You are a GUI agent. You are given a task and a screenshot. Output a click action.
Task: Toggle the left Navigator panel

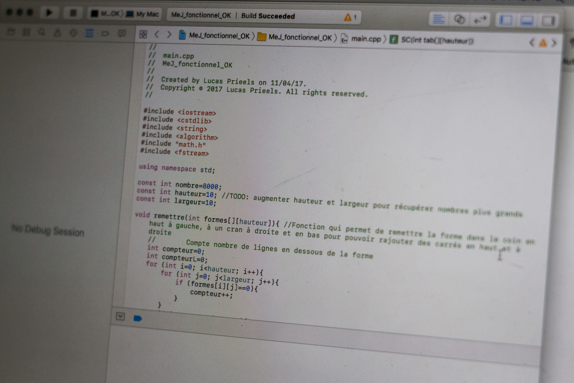(x=505, y=20)
